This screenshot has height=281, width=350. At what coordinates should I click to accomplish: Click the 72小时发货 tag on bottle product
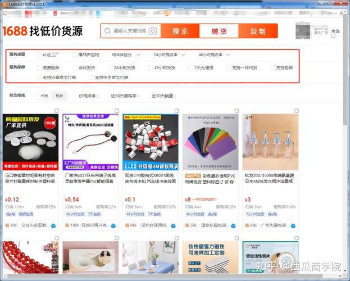tap(255, 214)
